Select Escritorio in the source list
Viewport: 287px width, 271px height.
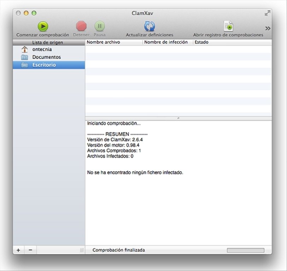49,65
